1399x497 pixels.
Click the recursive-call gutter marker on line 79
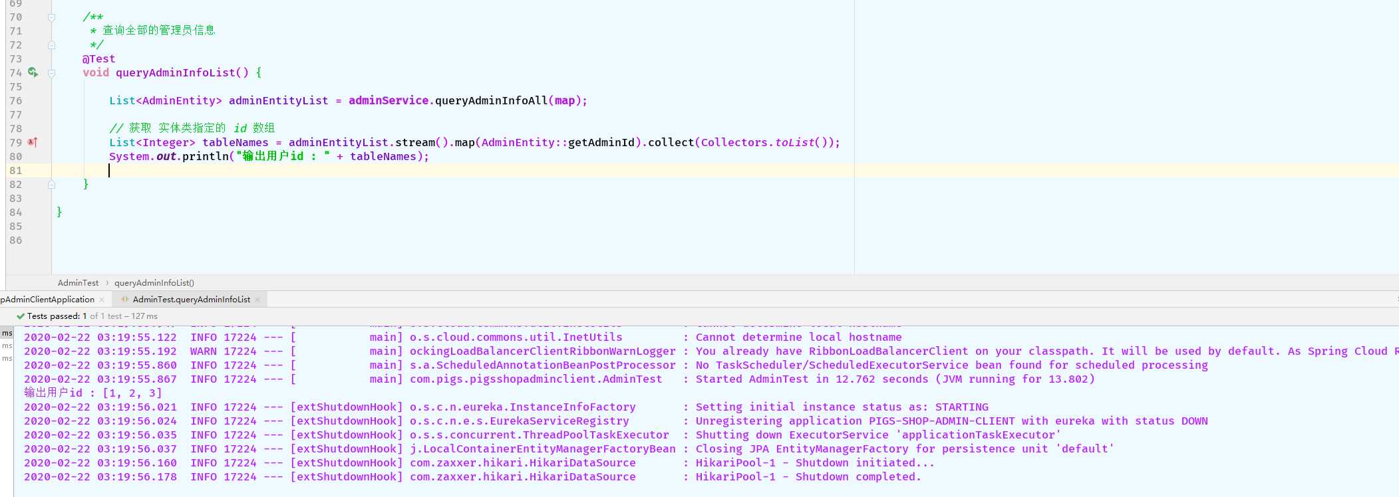pyautogui.click(x=33, y=142)
